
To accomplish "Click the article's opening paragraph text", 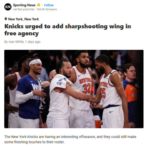I will tap(70, 139).
